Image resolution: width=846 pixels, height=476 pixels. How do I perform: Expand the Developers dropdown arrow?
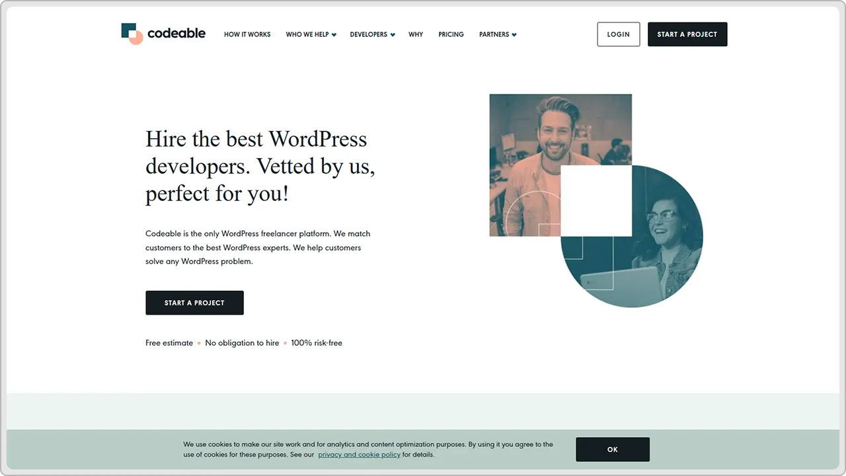393,35
